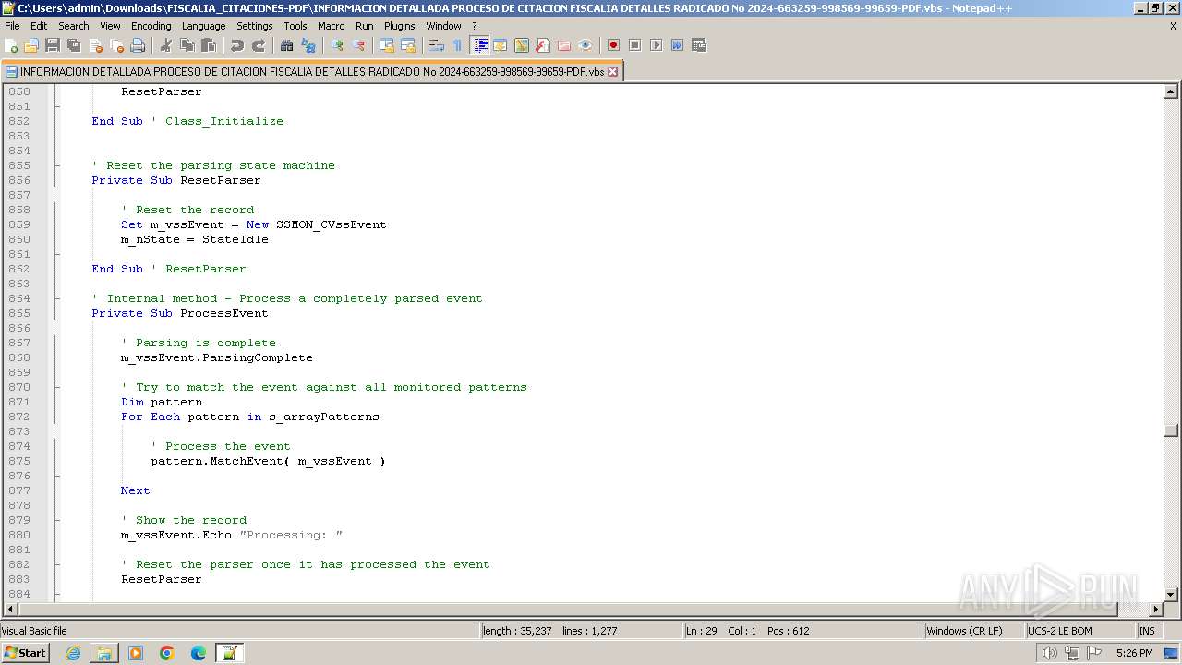The height and width of the screenshot is (665, 1182).
Task: Open the Macro menu
Action: (331, 26)
